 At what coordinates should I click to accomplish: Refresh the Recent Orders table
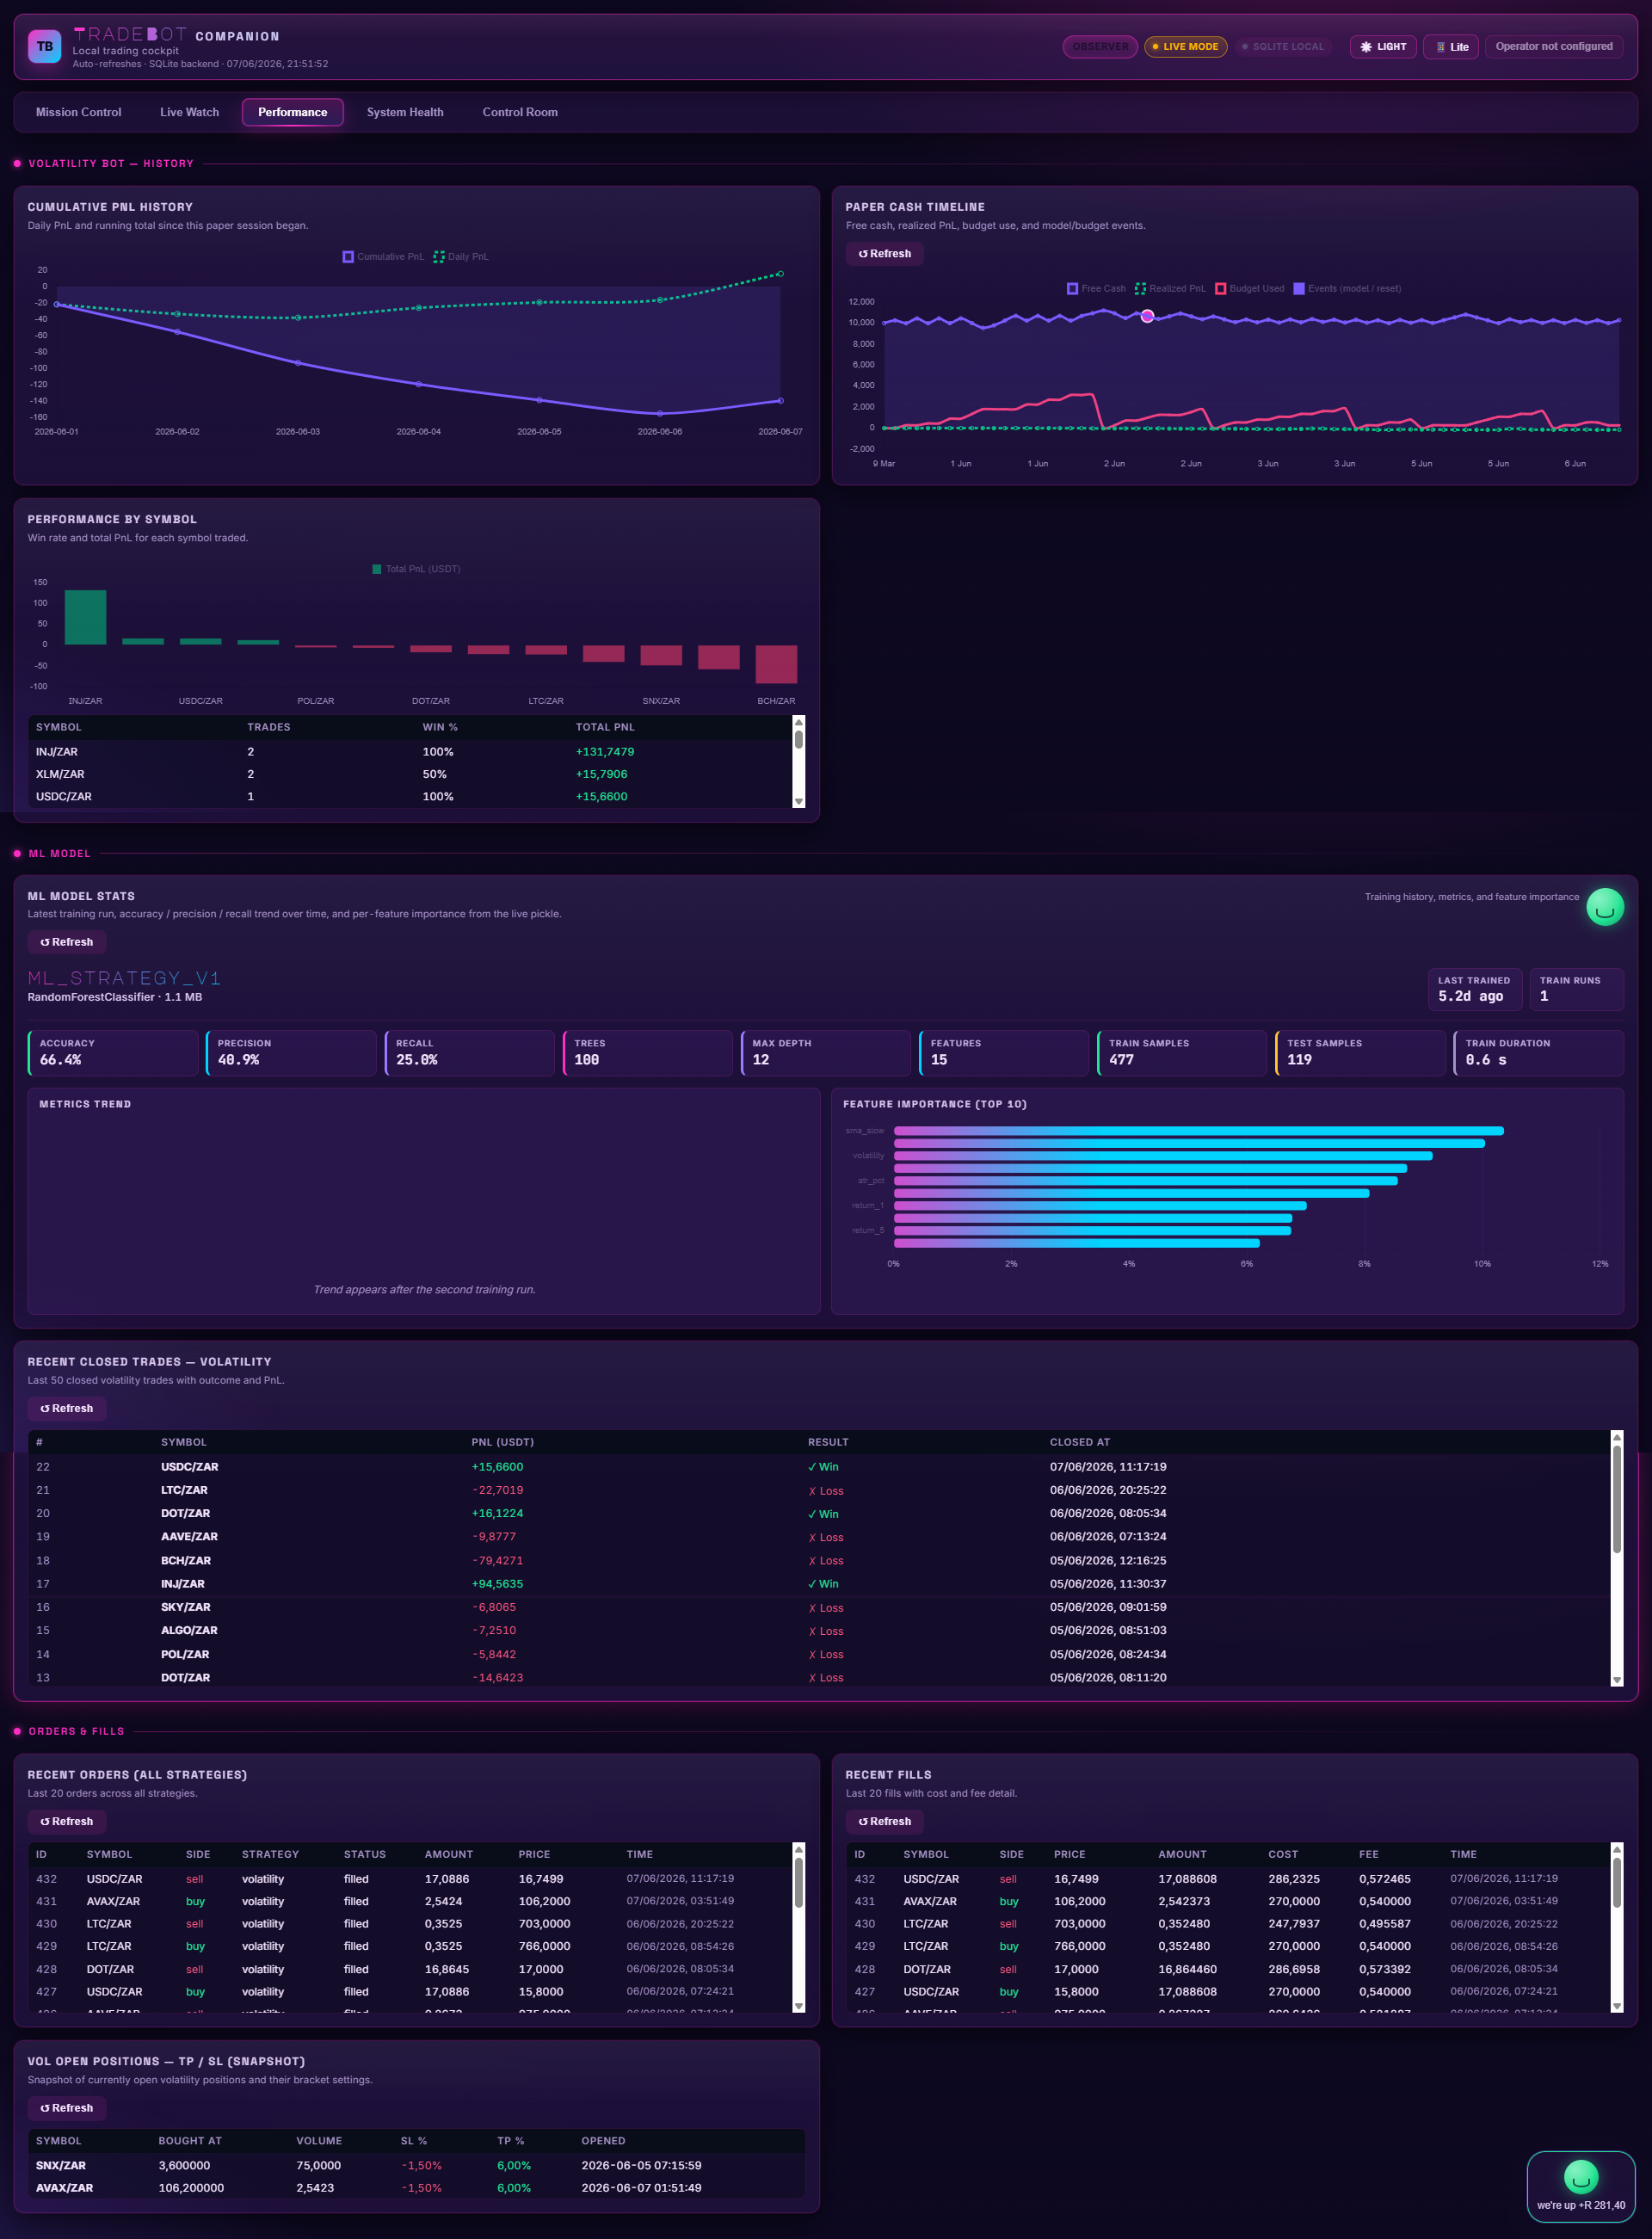coord(66,1821)
